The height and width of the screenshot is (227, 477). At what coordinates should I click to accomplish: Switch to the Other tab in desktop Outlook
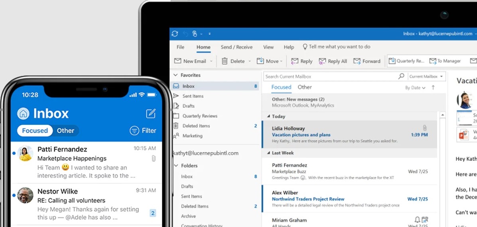[x=305, y=87]
